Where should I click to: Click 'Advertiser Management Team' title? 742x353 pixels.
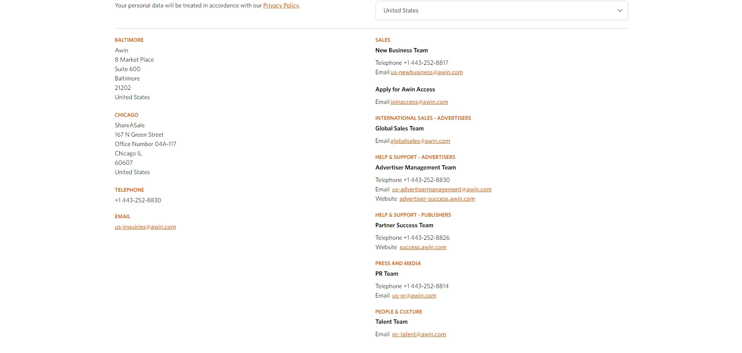415,168
